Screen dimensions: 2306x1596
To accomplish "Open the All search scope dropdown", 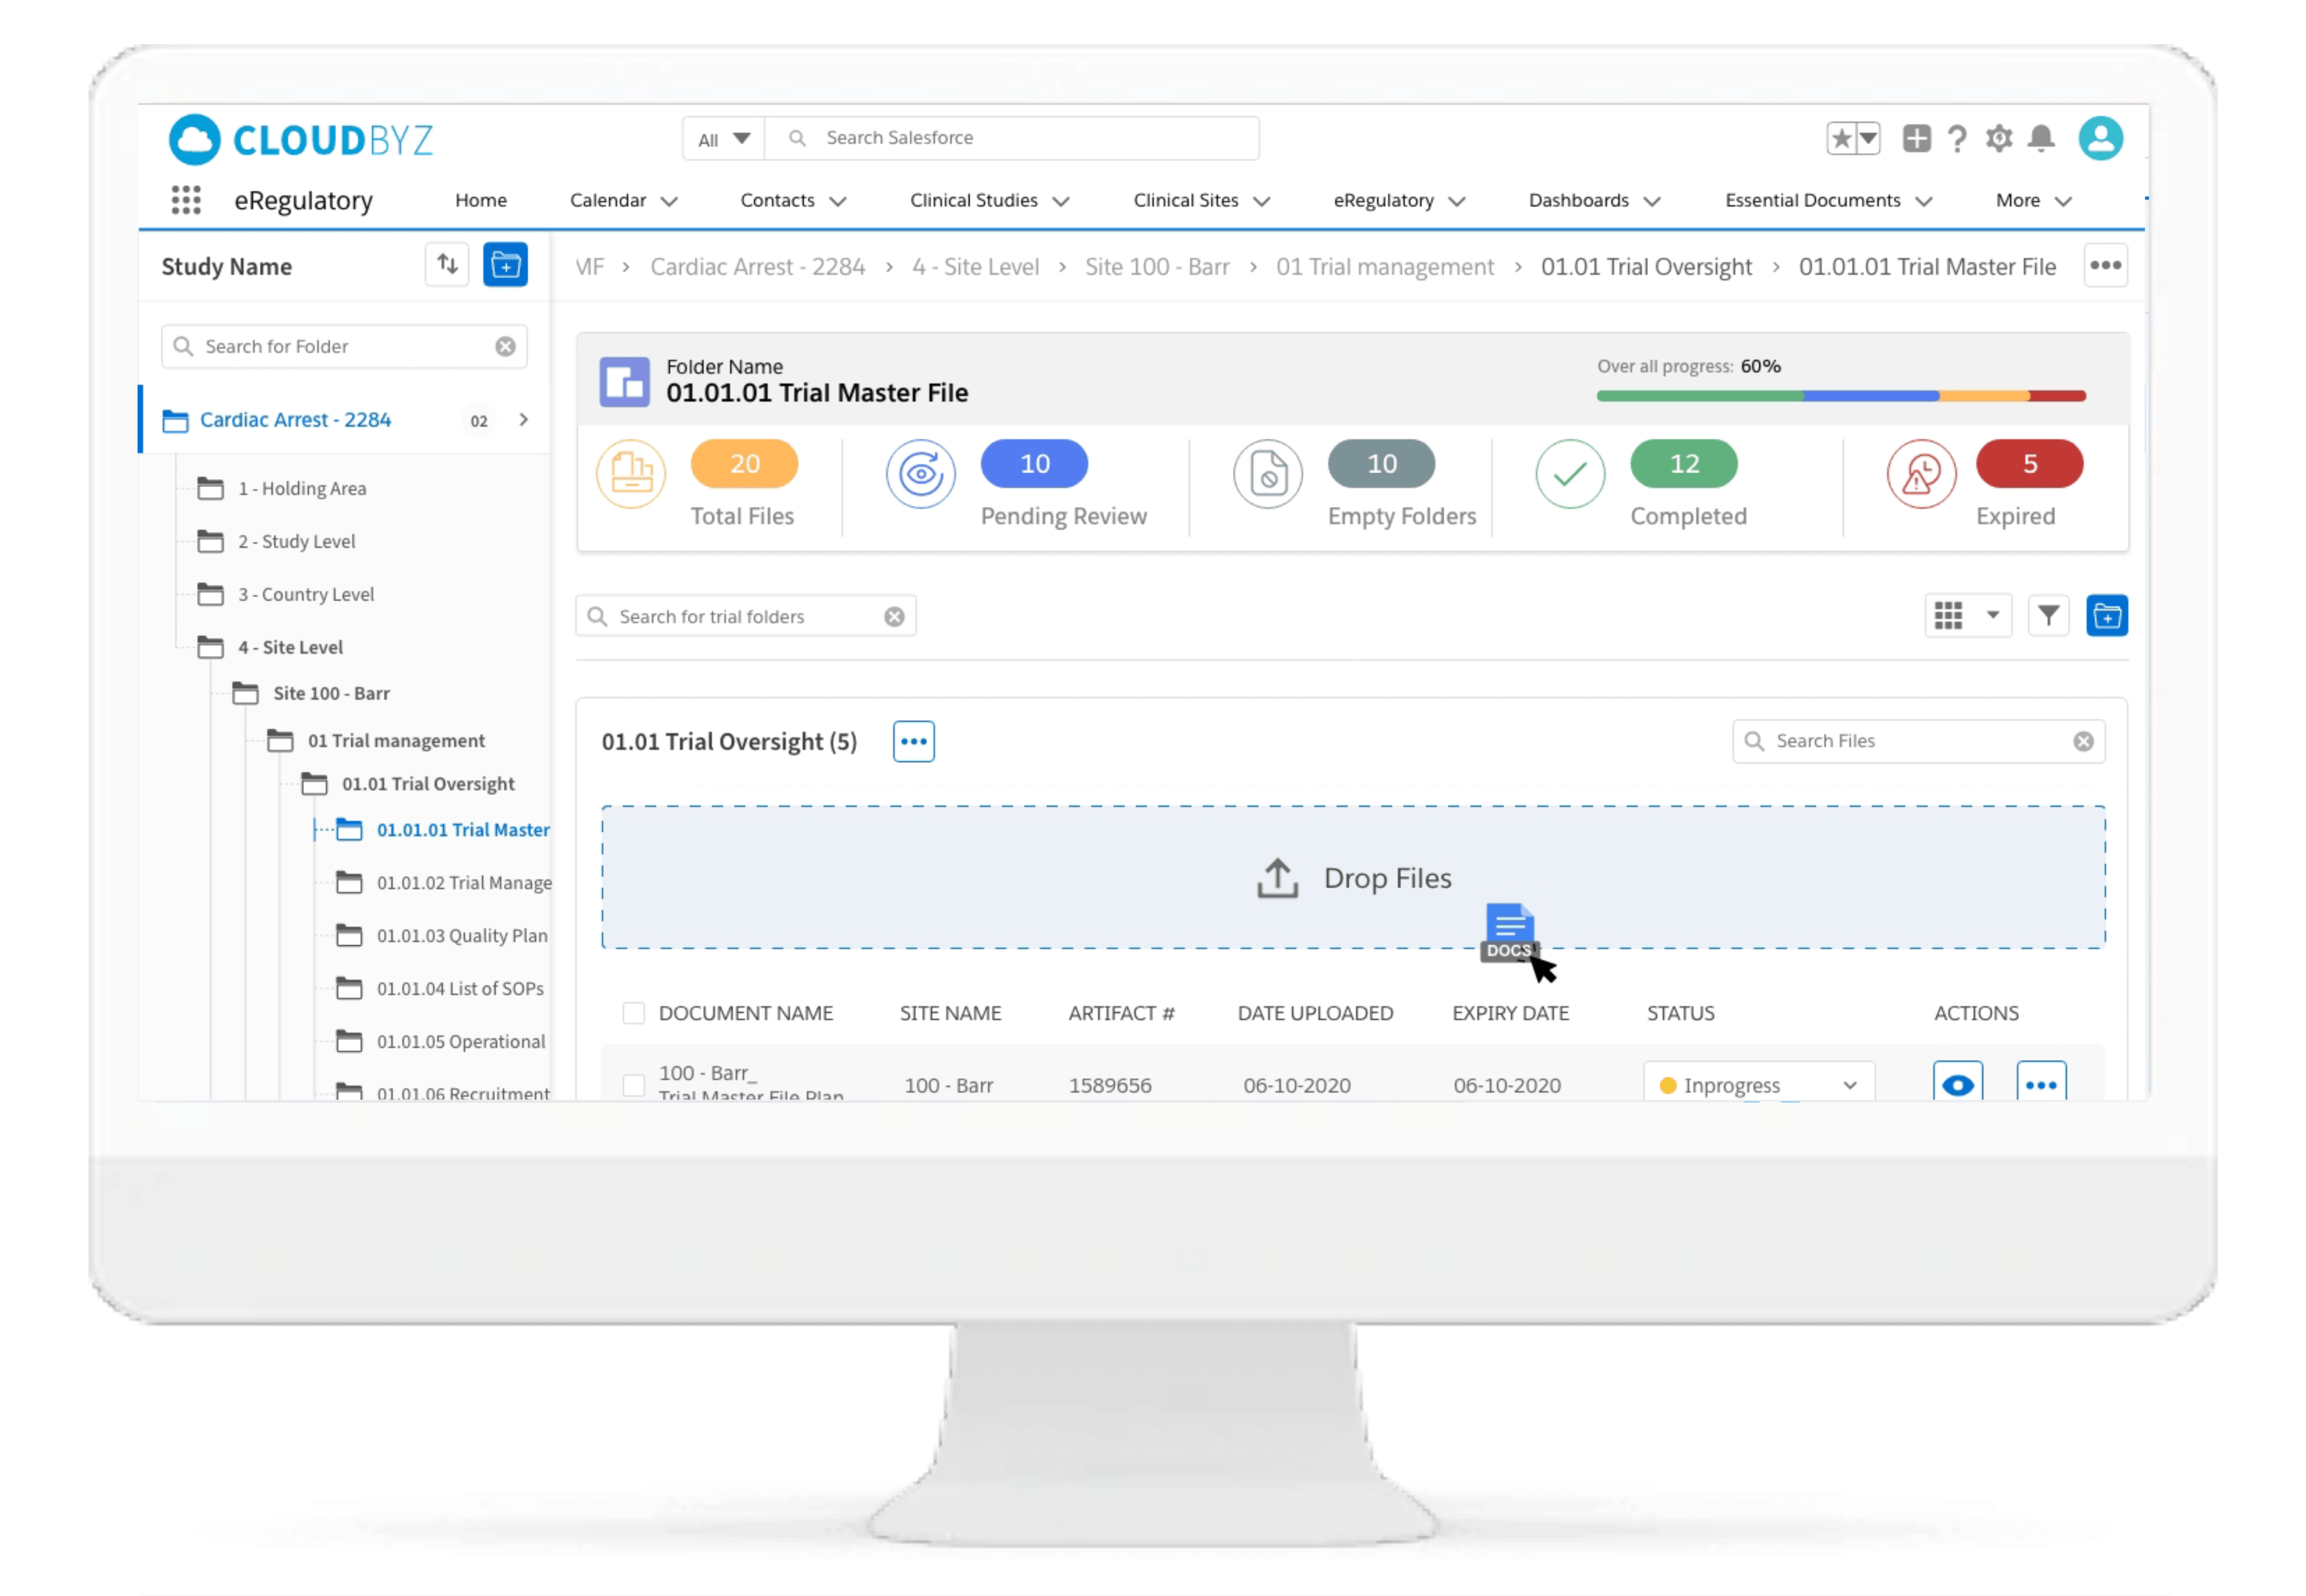I will [724, 139].
